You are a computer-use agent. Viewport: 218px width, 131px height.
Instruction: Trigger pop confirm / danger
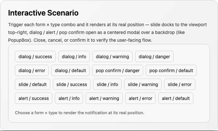(x=118, y=71)
